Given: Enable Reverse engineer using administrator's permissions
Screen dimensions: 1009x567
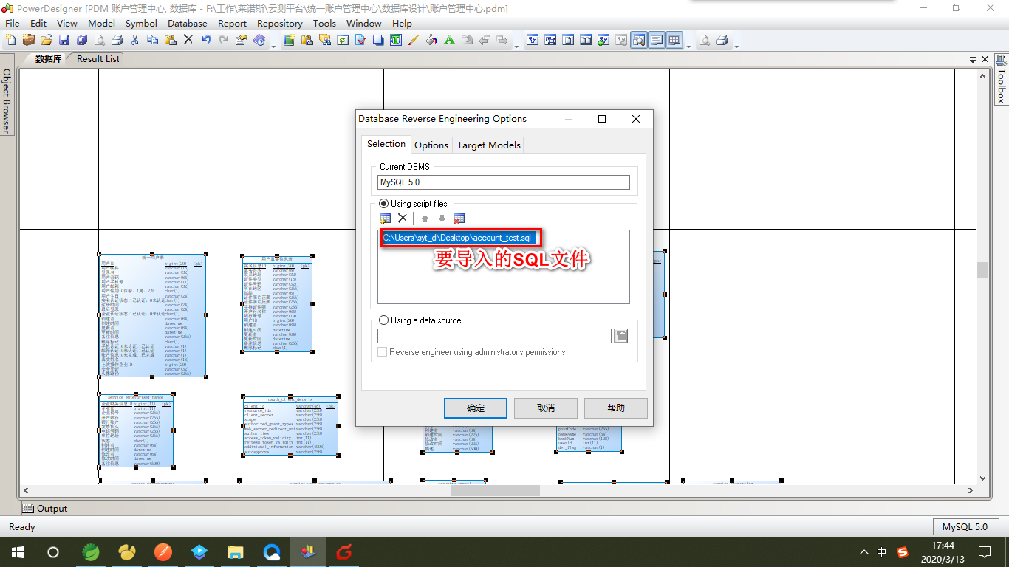Looking at the screenshot, I should pyautogui.click(x=383, y=352).
